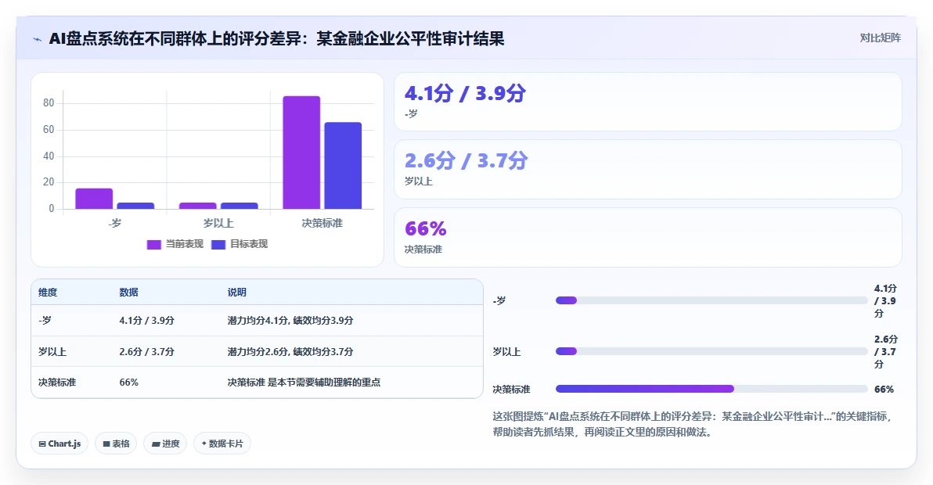
Task: Click the 维度 column header
Action: coord(48,293)
